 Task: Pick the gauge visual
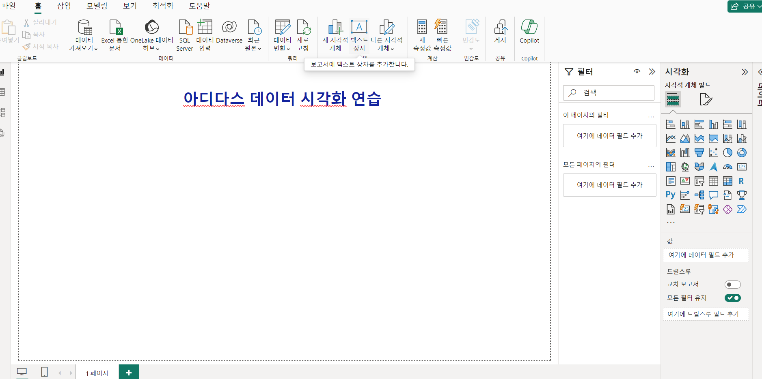click(727, 167)
